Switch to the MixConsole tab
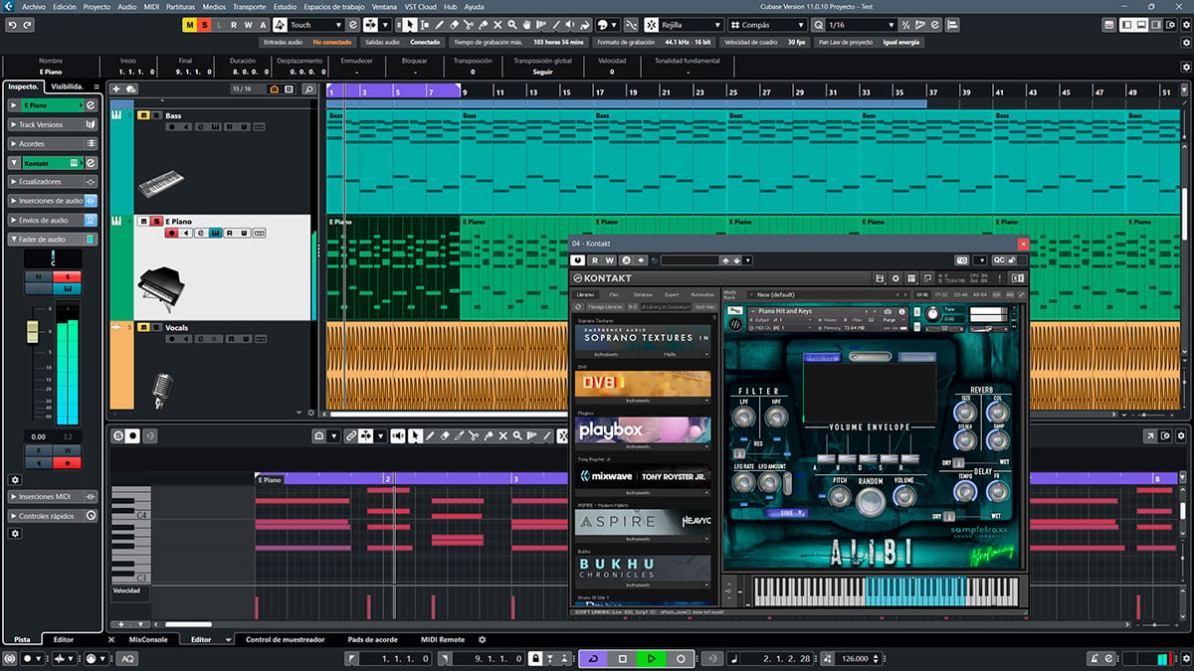1194x671 pixels. tap(148, 639)
